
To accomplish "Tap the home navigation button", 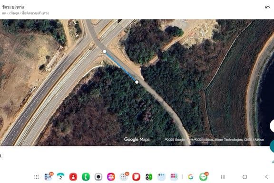I will (245, 177).
